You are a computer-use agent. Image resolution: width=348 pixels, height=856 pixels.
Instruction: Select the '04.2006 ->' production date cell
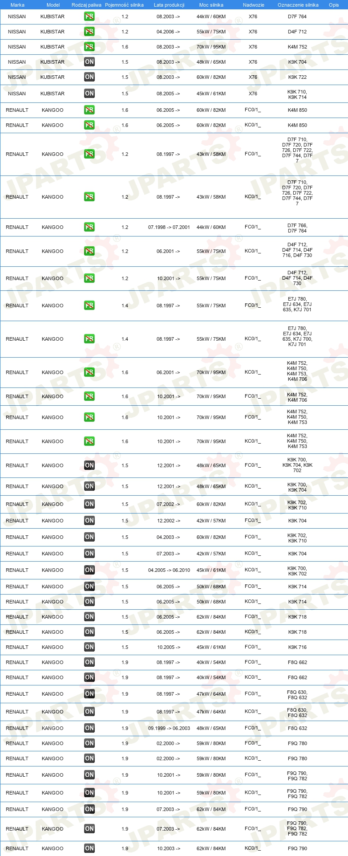click(168, 32)
